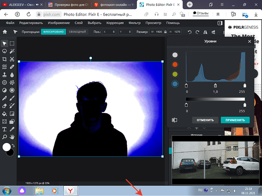Select the Blur/Sharpen drop tool
The height and width of the screenshot is (196, 262).
point(12,75)
